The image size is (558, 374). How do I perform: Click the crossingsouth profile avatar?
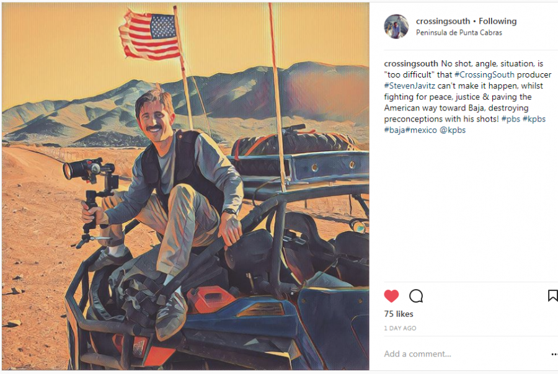click(396, 27)
